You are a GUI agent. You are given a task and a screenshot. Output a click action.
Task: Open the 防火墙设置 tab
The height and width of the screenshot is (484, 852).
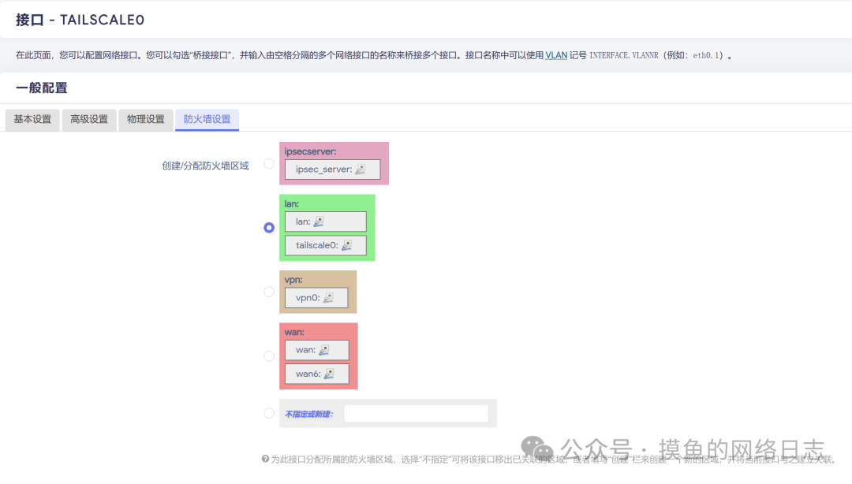point(207,120)
